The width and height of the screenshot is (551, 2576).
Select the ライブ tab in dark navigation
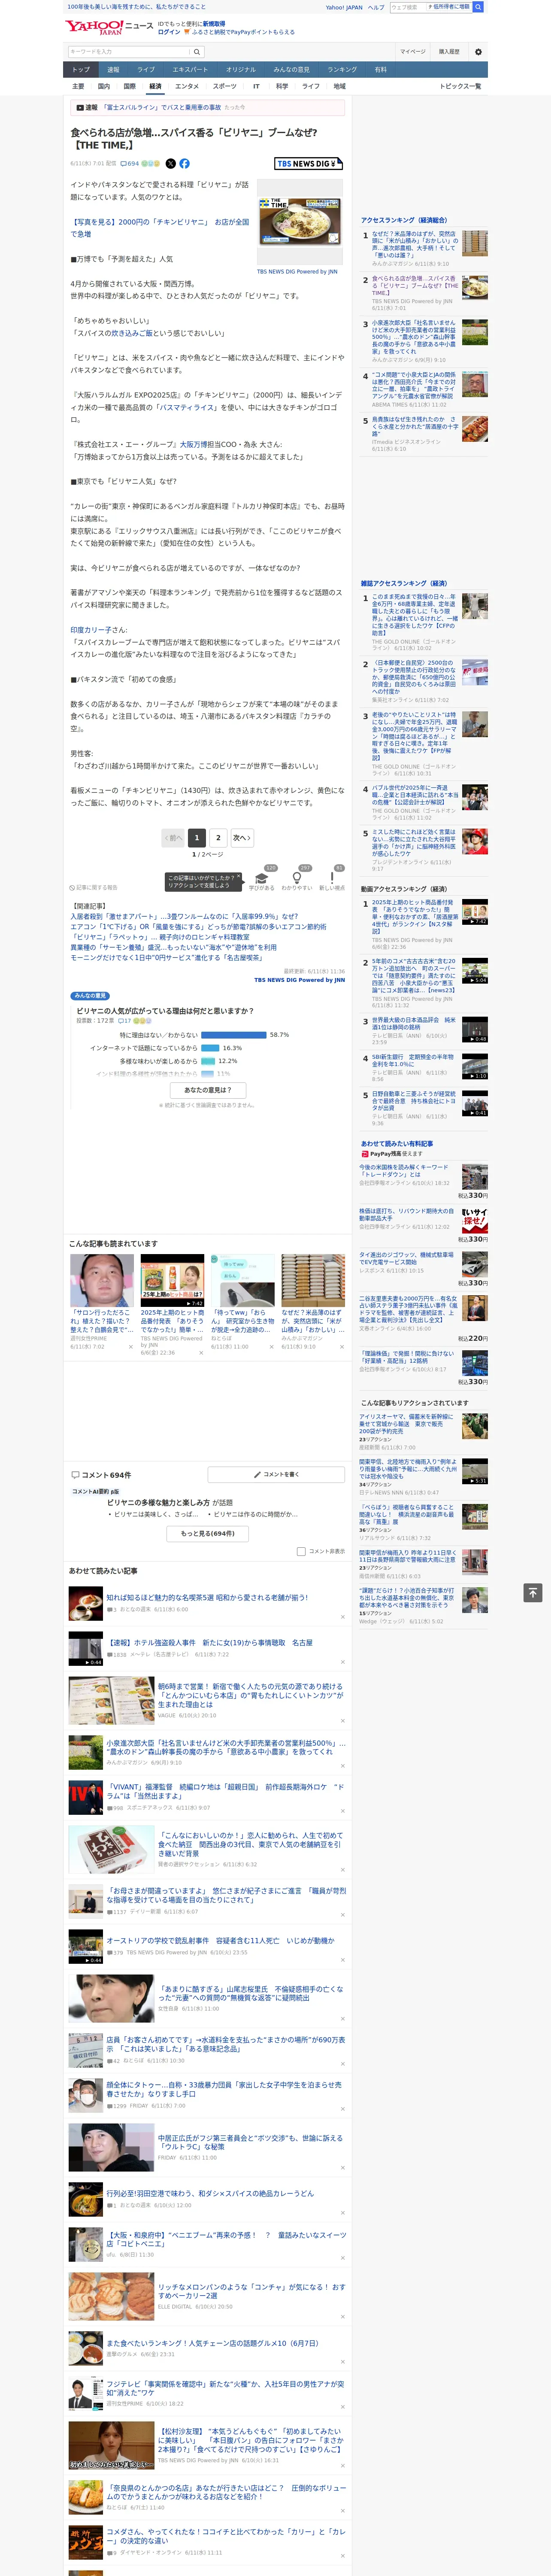click(x=146, y=70)
